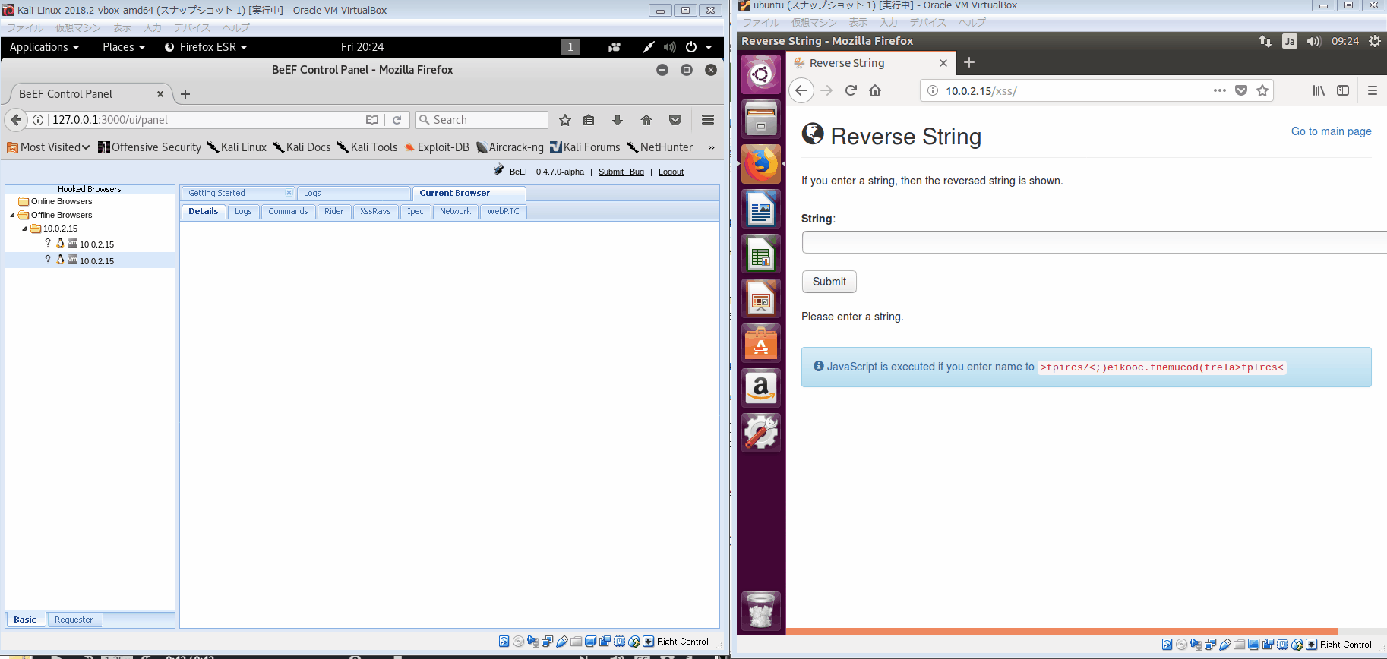Open Amazon launcher in Ubuntu dock
This screenshot has width=1387, height=659.
click(x=761, y=388)
